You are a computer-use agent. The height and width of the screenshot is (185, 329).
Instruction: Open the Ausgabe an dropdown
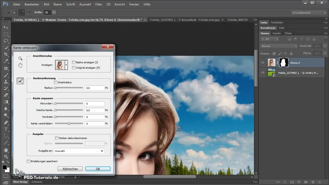click(x=79, y=151)
